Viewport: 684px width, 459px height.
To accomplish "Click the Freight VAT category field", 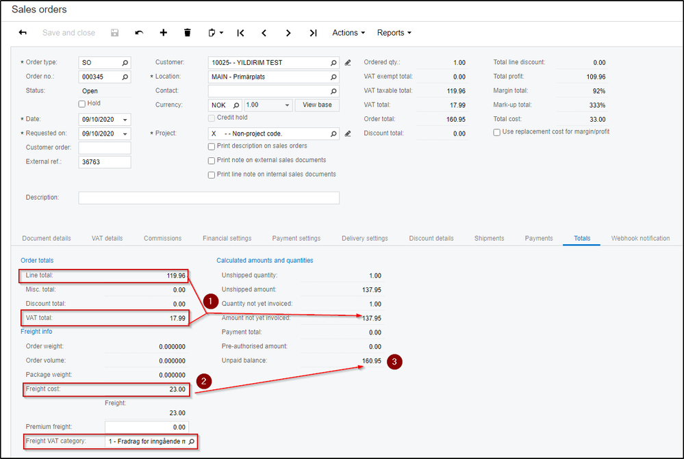I will pyautogui.click(x=146, y=442).
